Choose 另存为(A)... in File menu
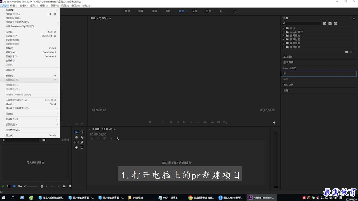358x201 pixels. pyautogui.click(x=30, y=52)
